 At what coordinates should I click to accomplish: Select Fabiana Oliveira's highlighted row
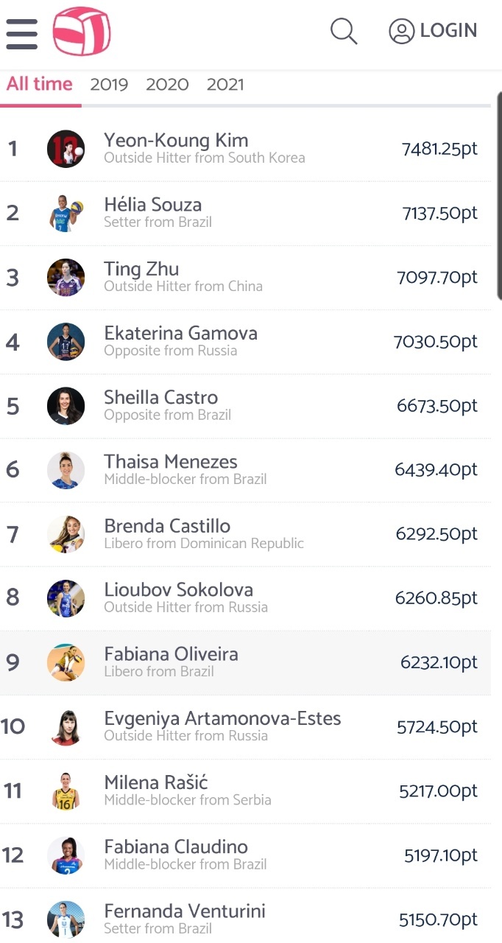click(x=250, y=662)
